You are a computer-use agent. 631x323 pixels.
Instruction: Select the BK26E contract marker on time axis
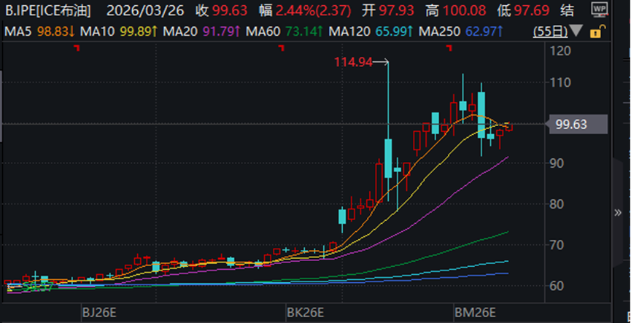click(x=304, y=312)
